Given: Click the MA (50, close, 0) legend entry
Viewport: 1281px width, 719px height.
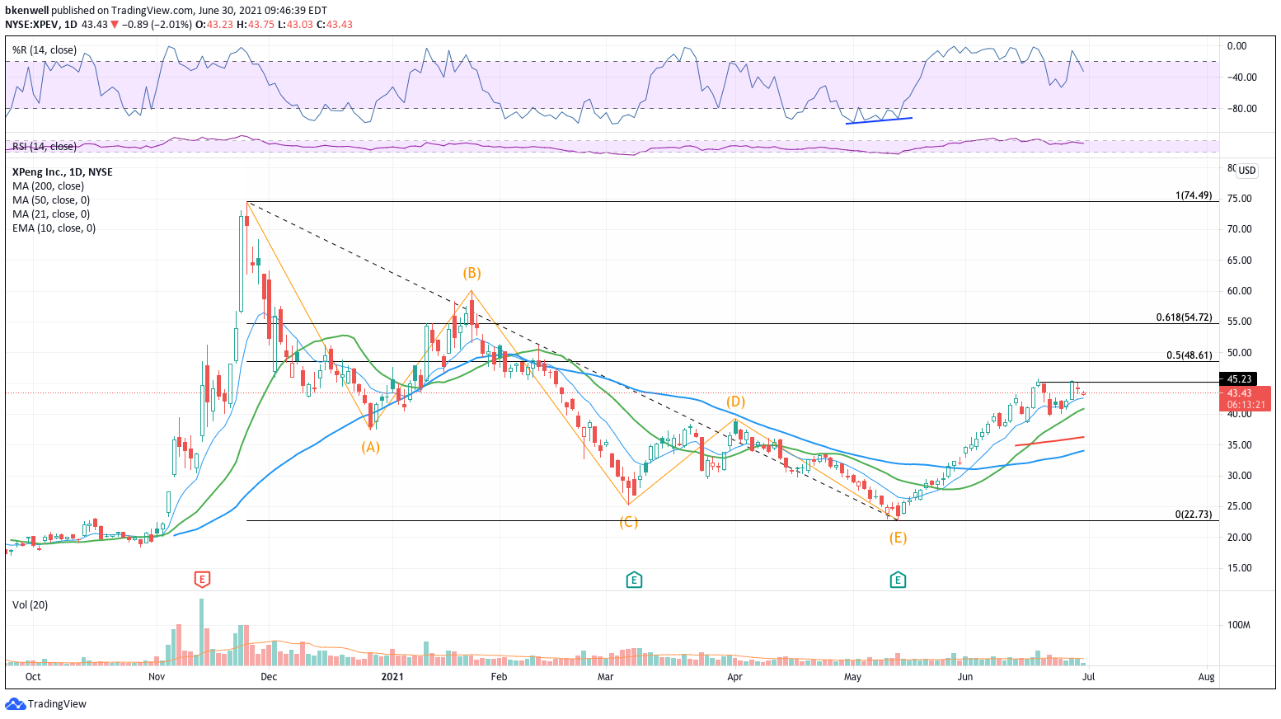Looking at the screenshot, I should point(51,200).
